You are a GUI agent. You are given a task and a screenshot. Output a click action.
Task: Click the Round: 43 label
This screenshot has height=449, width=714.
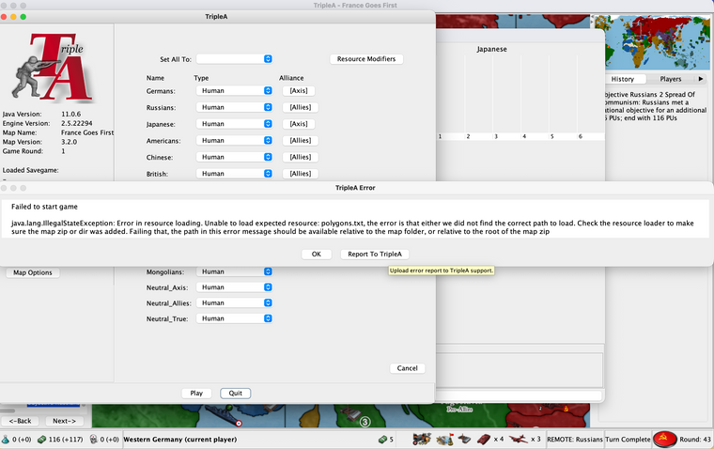695,440
